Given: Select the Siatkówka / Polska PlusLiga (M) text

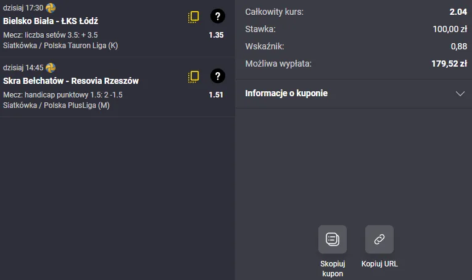Looking at the screenshot, I should tap(57, 105).
